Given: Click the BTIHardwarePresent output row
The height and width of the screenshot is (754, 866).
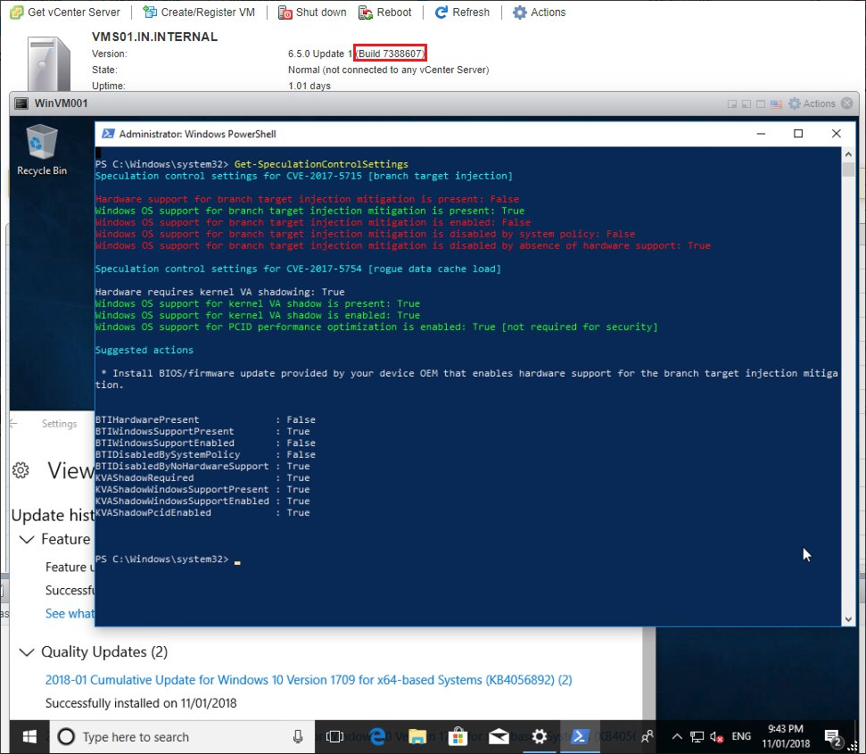Looking at the screenshot, I should tap(205, 419).
